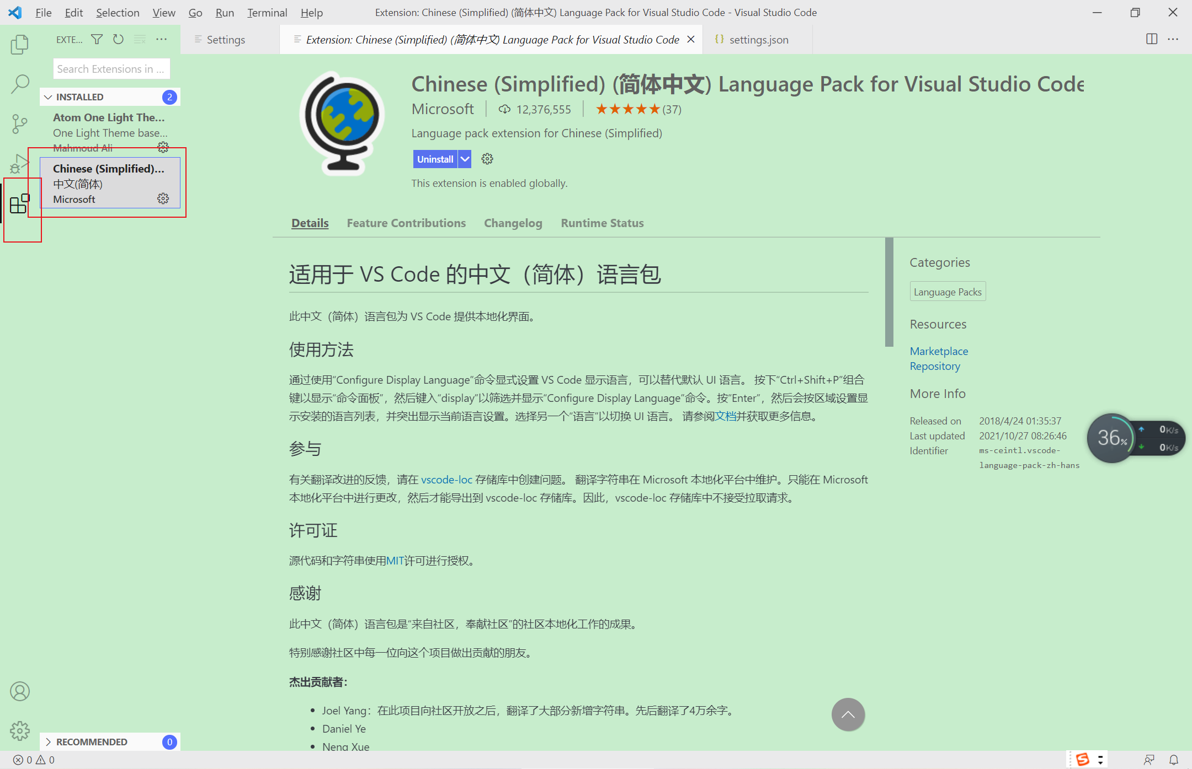This screenshot has width=1192, height=769.
Task: Click the Microsoft publisher name in header
Action: (443, 109)
